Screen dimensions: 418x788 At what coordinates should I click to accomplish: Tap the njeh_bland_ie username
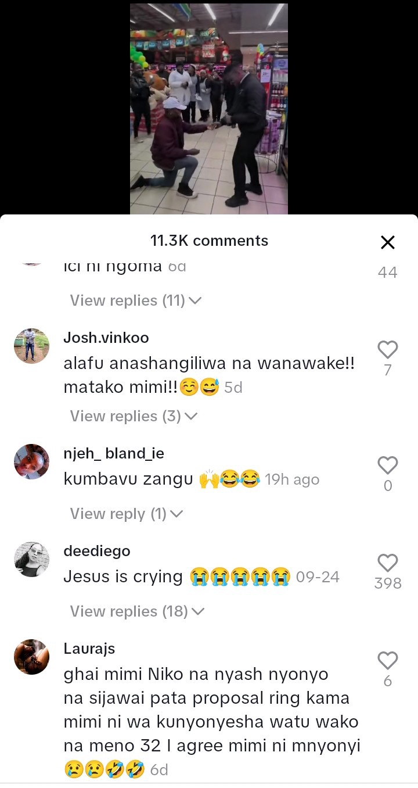(x=114, y=454)
